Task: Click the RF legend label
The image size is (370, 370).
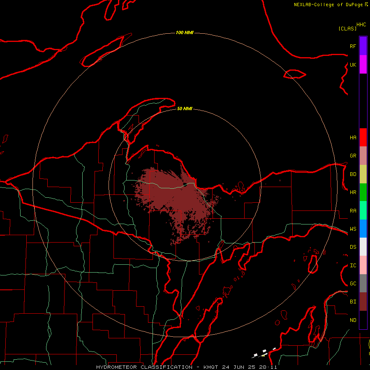Action: click(x=353, y=46)
